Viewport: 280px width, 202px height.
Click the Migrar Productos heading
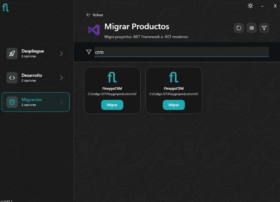tap(137, 27)
